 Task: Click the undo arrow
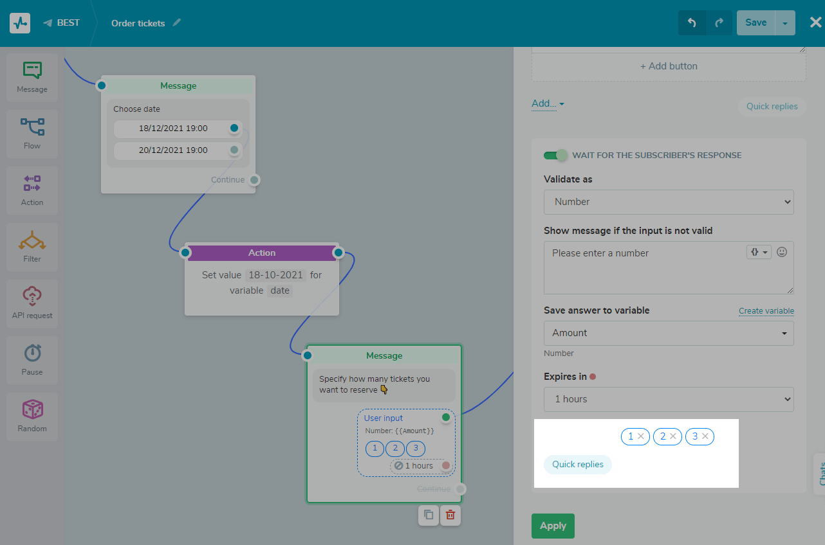click(x=692, y=22)
